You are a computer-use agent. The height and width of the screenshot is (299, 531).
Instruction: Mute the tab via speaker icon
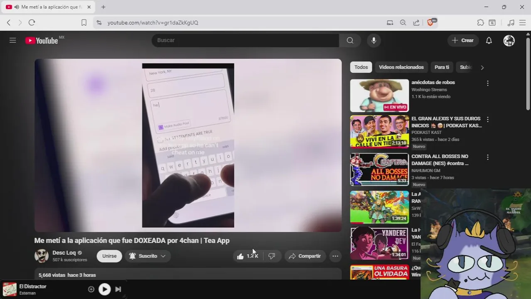(x=17, y=7)
